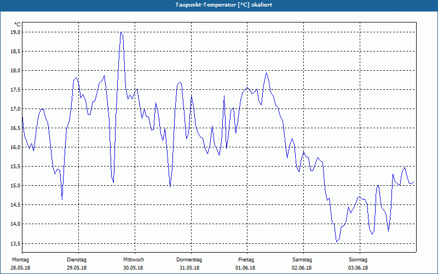This screenshot has height=274, width=438.
Task: Click the date 29.05.18
Action: 77,268
